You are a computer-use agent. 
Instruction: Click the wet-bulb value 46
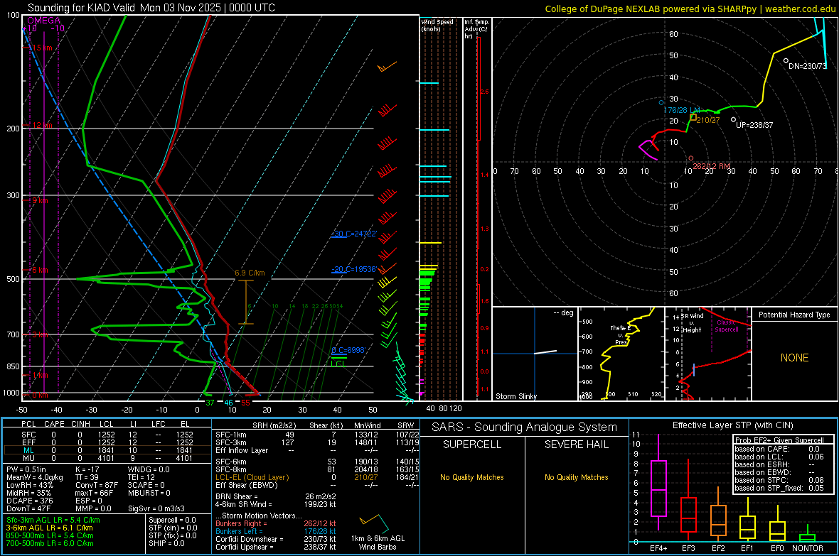click(x=228, y=403)
